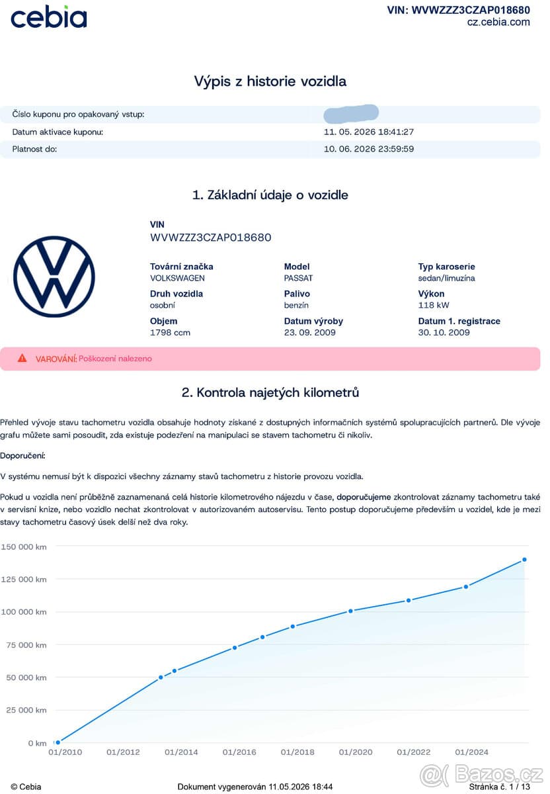Select the activation date 11. 05. 2026 18:41:27
The height and width of the screenshot is (794, 550).
pyautogui.click(x=369, y=132)
